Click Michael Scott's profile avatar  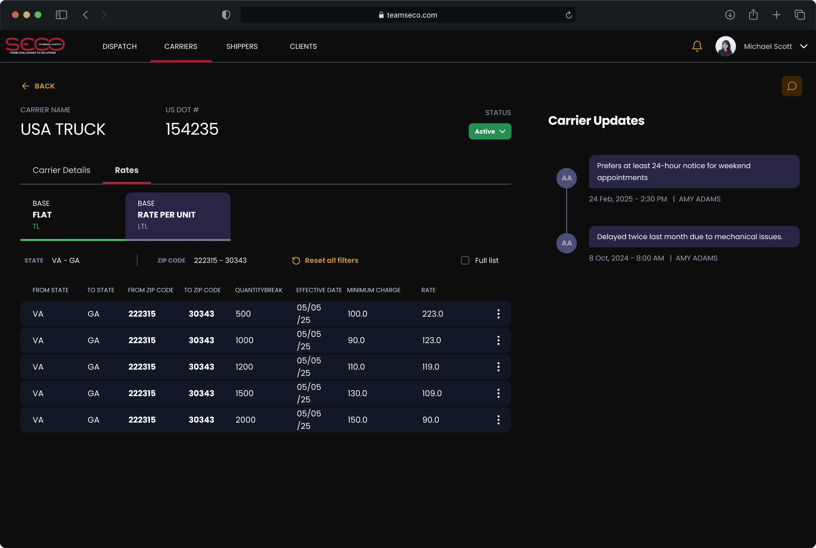click(x=725, y=46)
